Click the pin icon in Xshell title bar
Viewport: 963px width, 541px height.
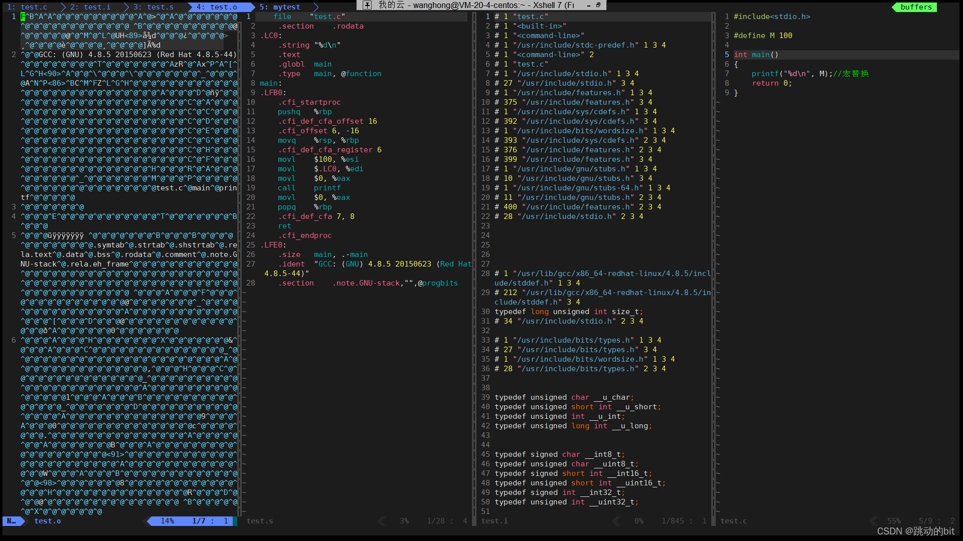367,5
